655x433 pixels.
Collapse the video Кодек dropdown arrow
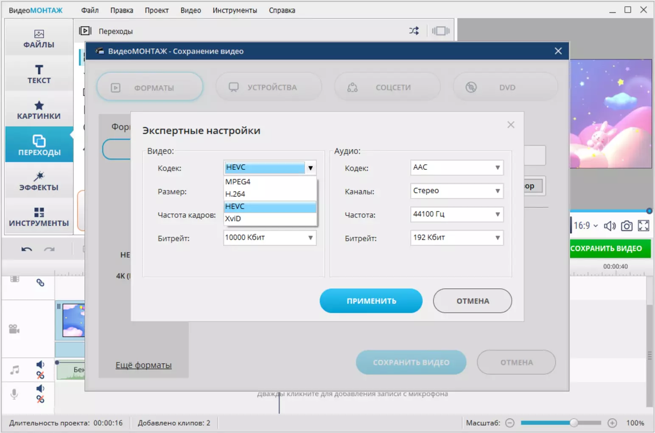pyautogui.click(x=311, y=168)
